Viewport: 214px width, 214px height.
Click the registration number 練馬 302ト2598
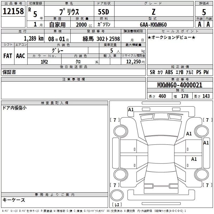click(101, 39)
